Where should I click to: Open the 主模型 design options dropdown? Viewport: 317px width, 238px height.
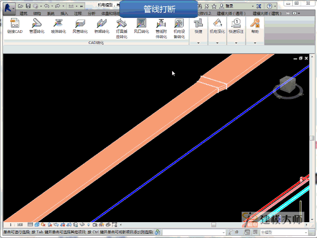tap(283, 232)
